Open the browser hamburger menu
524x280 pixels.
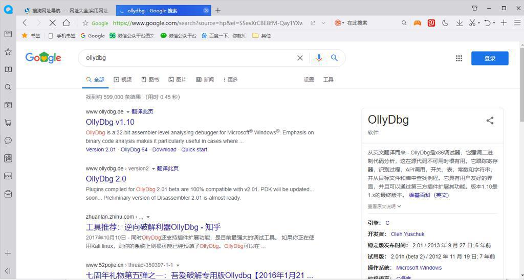pos(517,22)
